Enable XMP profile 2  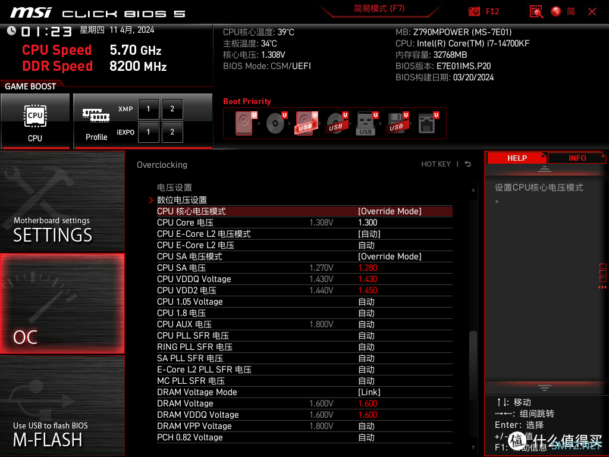[172, 109]
